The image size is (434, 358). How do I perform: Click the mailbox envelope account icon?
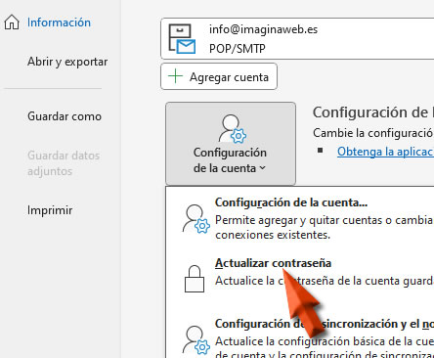pyautogui.click(x=182, y=39)
